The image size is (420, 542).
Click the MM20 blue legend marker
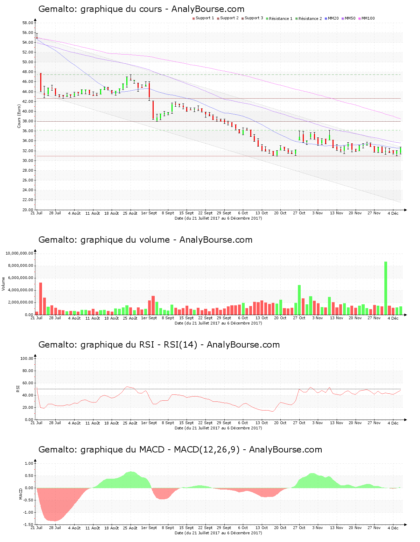pos(326,19)
